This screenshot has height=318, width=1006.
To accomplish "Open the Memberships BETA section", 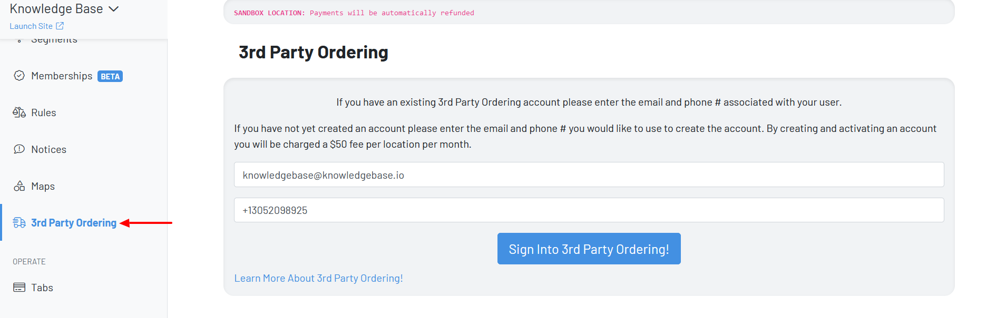I will tap(63, 76).
